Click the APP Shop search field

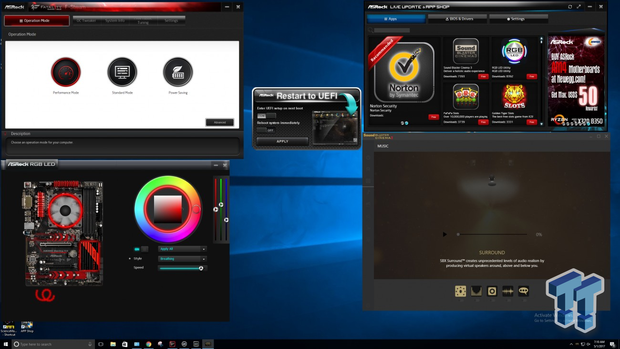coord(392,30)
